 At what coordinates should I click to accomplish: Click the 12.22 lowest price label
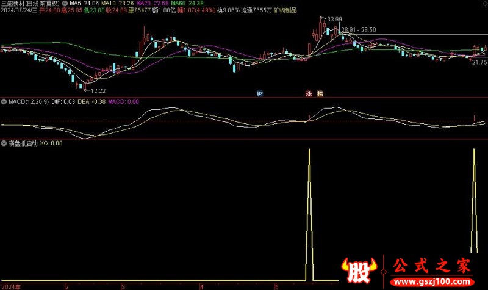coord(98,91)
